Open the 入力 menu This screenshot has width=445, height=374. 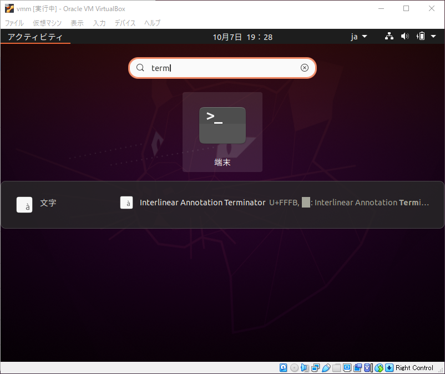click(99, 23)
